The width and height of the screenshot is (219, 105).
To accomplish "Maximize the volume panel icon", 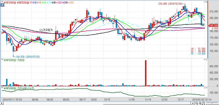I will (204, 60).
